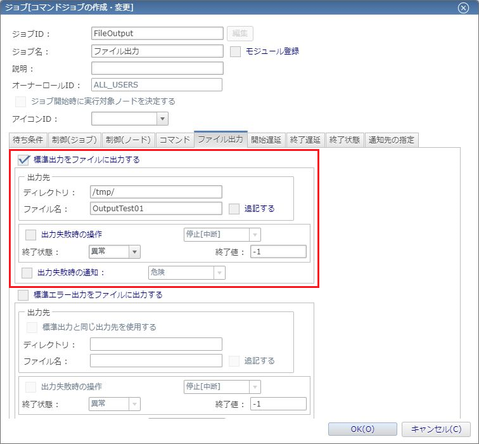479x444 pixels.
Task: Switch to 制御(ジョブ) tab
Action: tap(75, 140)
